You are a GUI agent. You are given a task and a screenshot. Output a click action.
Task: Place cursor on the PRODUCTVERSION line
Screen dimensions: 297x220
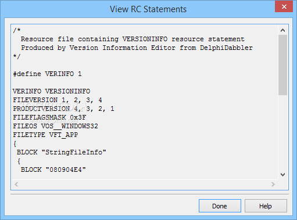point(63,109)
